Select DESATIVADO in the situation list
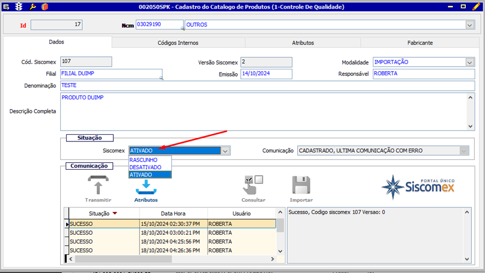This screenshot has height=273, width=485. coord(149,167)
